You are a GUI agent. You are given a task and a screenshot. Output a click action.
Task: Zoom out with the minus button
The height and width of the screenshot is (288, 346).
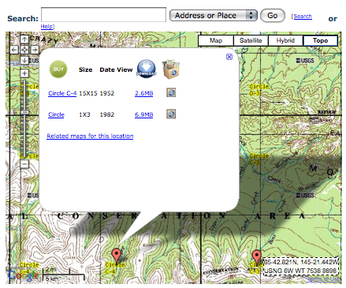tap(24, 164)
